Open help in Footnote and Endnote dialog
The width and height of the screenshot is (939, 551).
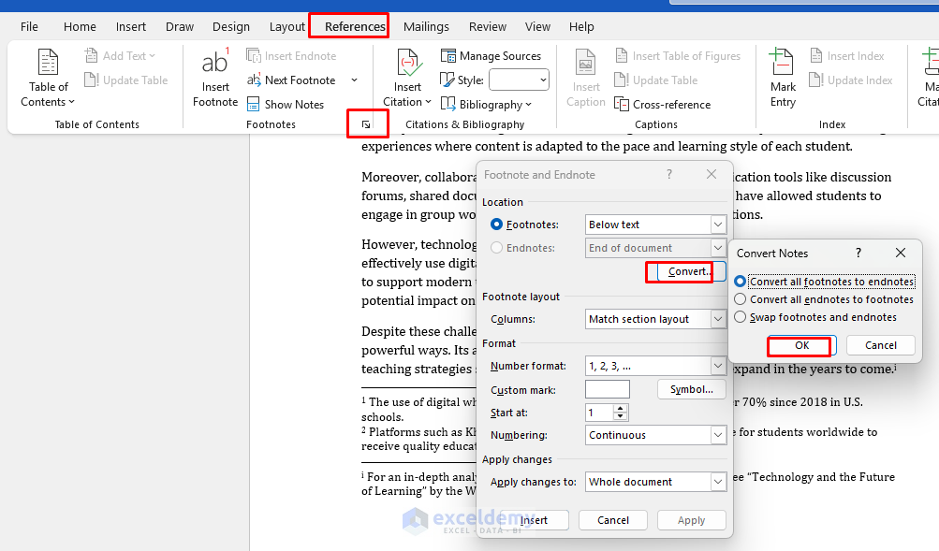(669, 174)
